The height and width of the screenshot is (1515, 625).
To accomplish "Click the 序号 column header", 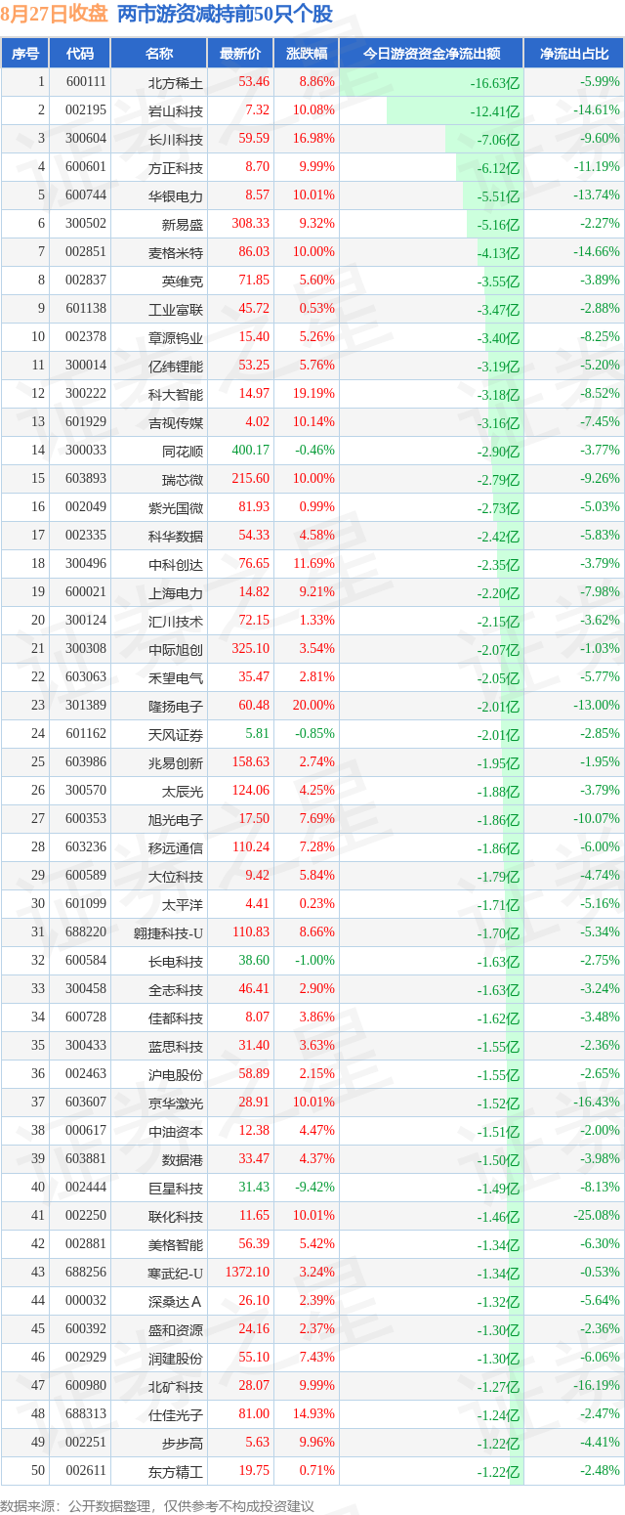I will coord(26,54).
